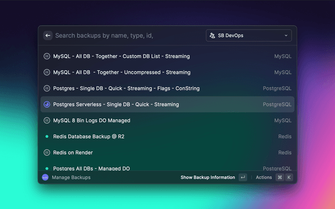Click the back arrow button
The width and height of the screenshot is (335, 209).
click(x=48, y=36)
